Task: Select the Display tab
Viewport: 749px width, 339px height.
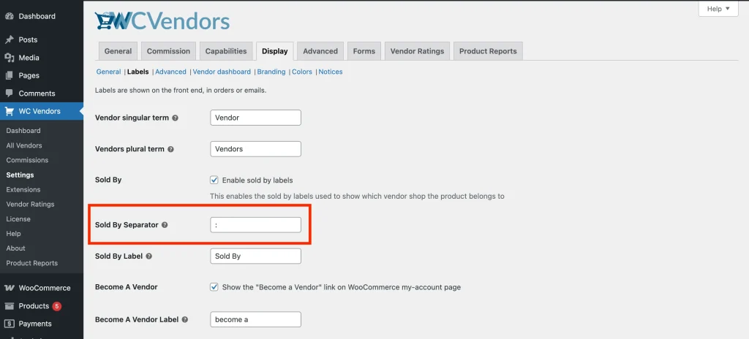Action: pos(275,51)
